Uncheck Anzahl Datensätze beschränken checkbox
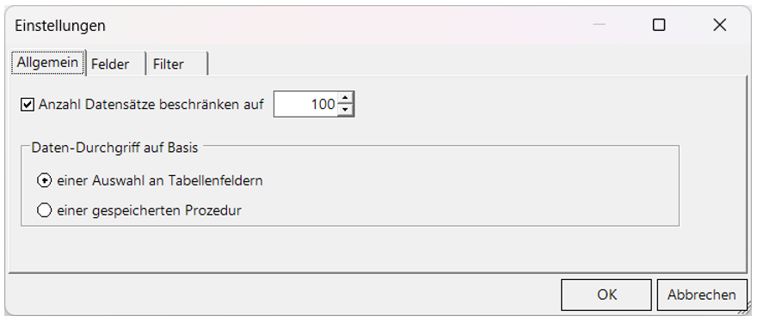 click(28, 105)
